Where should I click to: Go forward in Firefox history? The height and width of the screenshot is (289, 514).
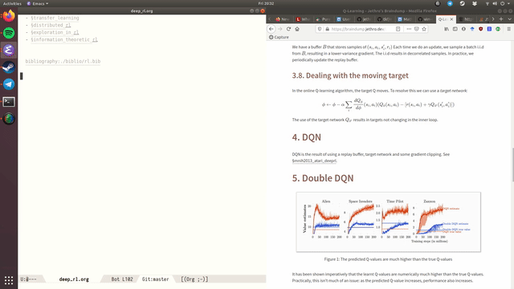pos(280,29)
